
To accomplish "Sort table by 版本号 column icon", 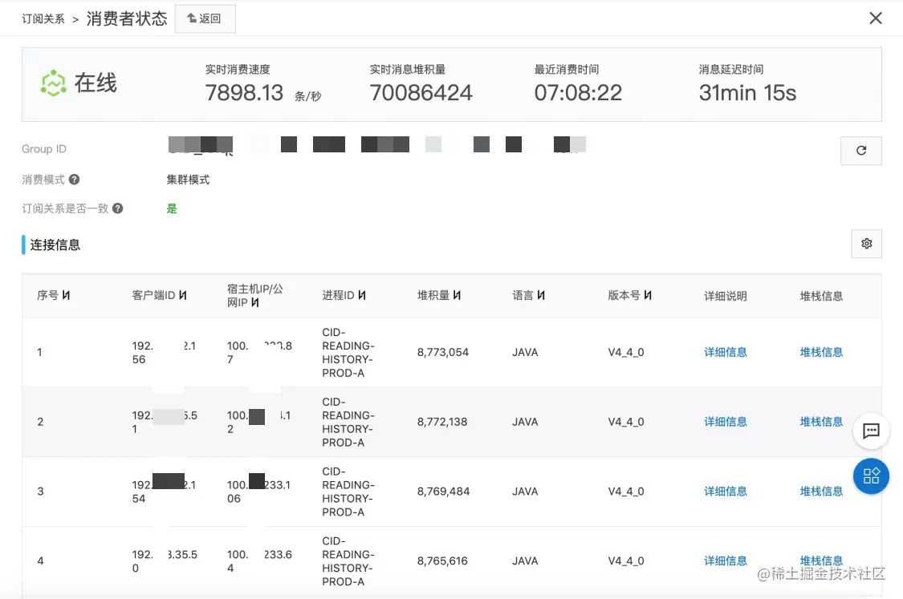I will point(648,295).
